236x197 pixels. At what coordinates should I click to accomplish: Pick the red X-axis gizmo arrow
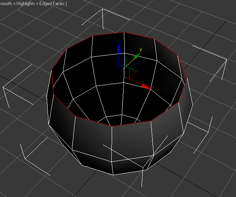[146, 87]
